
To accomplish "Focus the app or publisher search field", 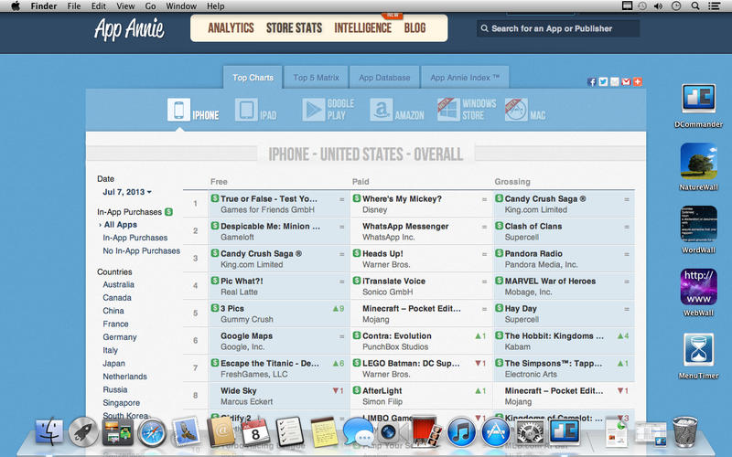I will (558, 28).
